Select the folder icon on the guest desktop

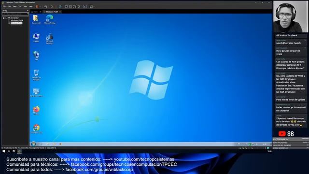(x=36, y=19)
